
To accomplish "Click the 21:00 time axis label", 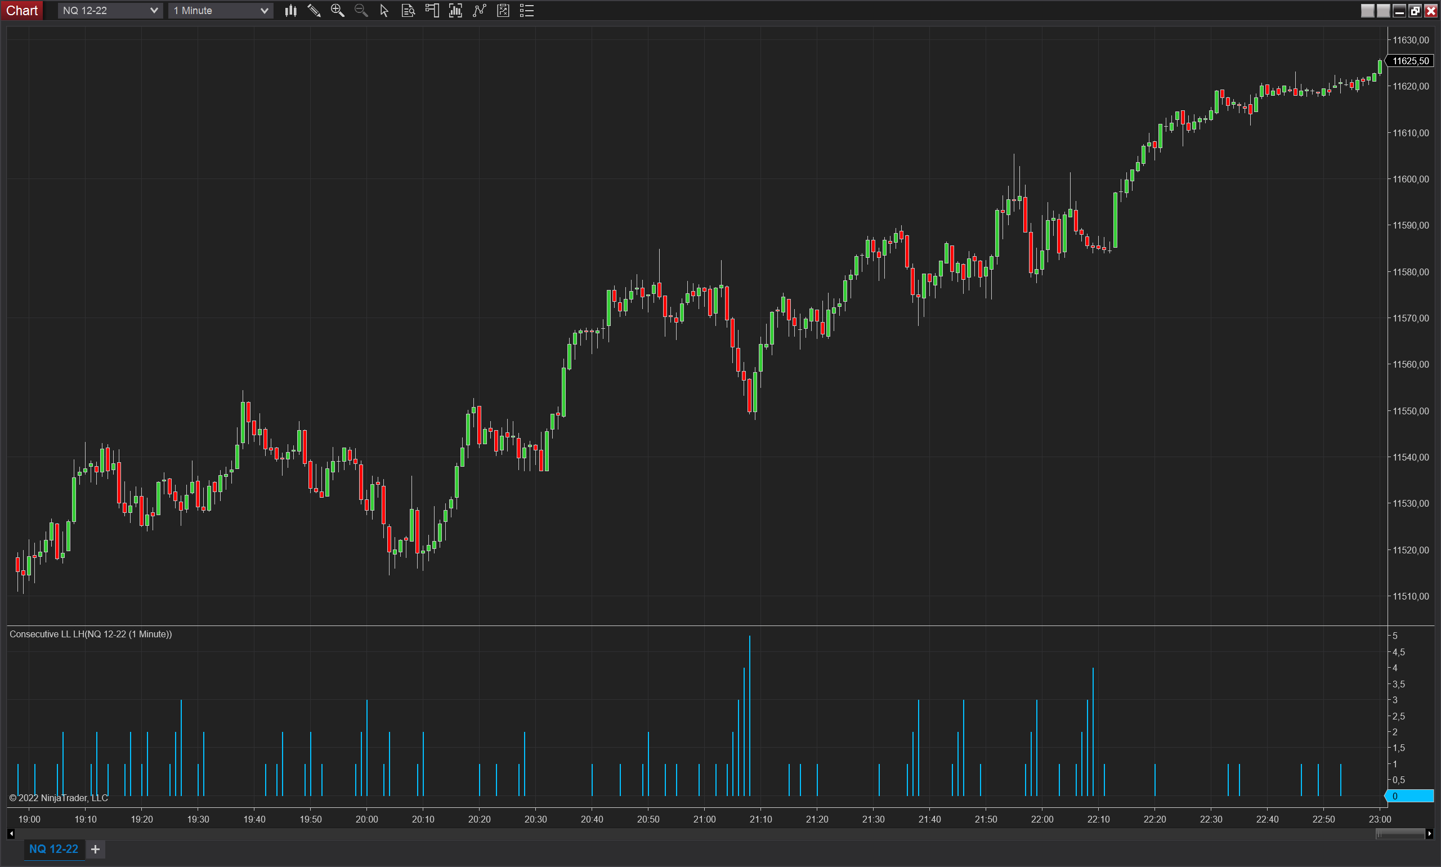I will pos(704,819).
